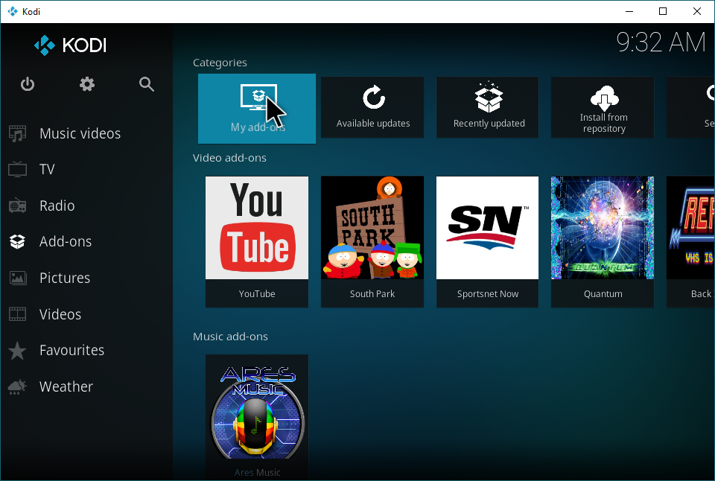
Task: Open Videos from the sidebar
Action: [60, 314]
